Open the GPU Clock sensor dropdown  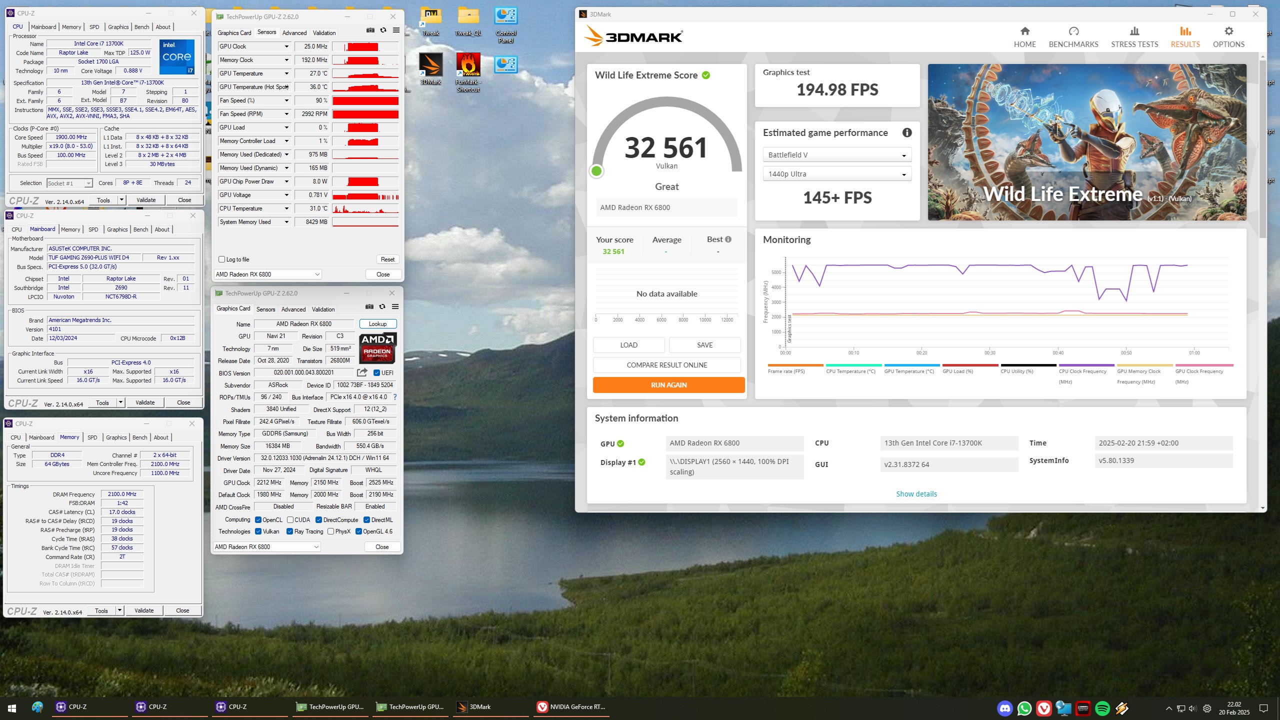(x=286, y=46)
